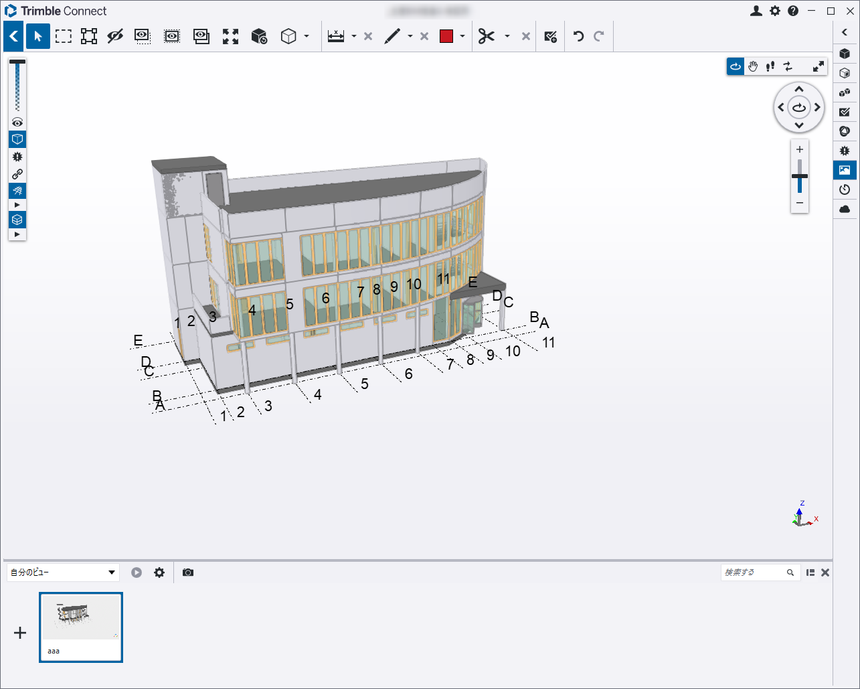Open the 自分のビュー views dropdown
Screen dimensions: 860x689
63,572
